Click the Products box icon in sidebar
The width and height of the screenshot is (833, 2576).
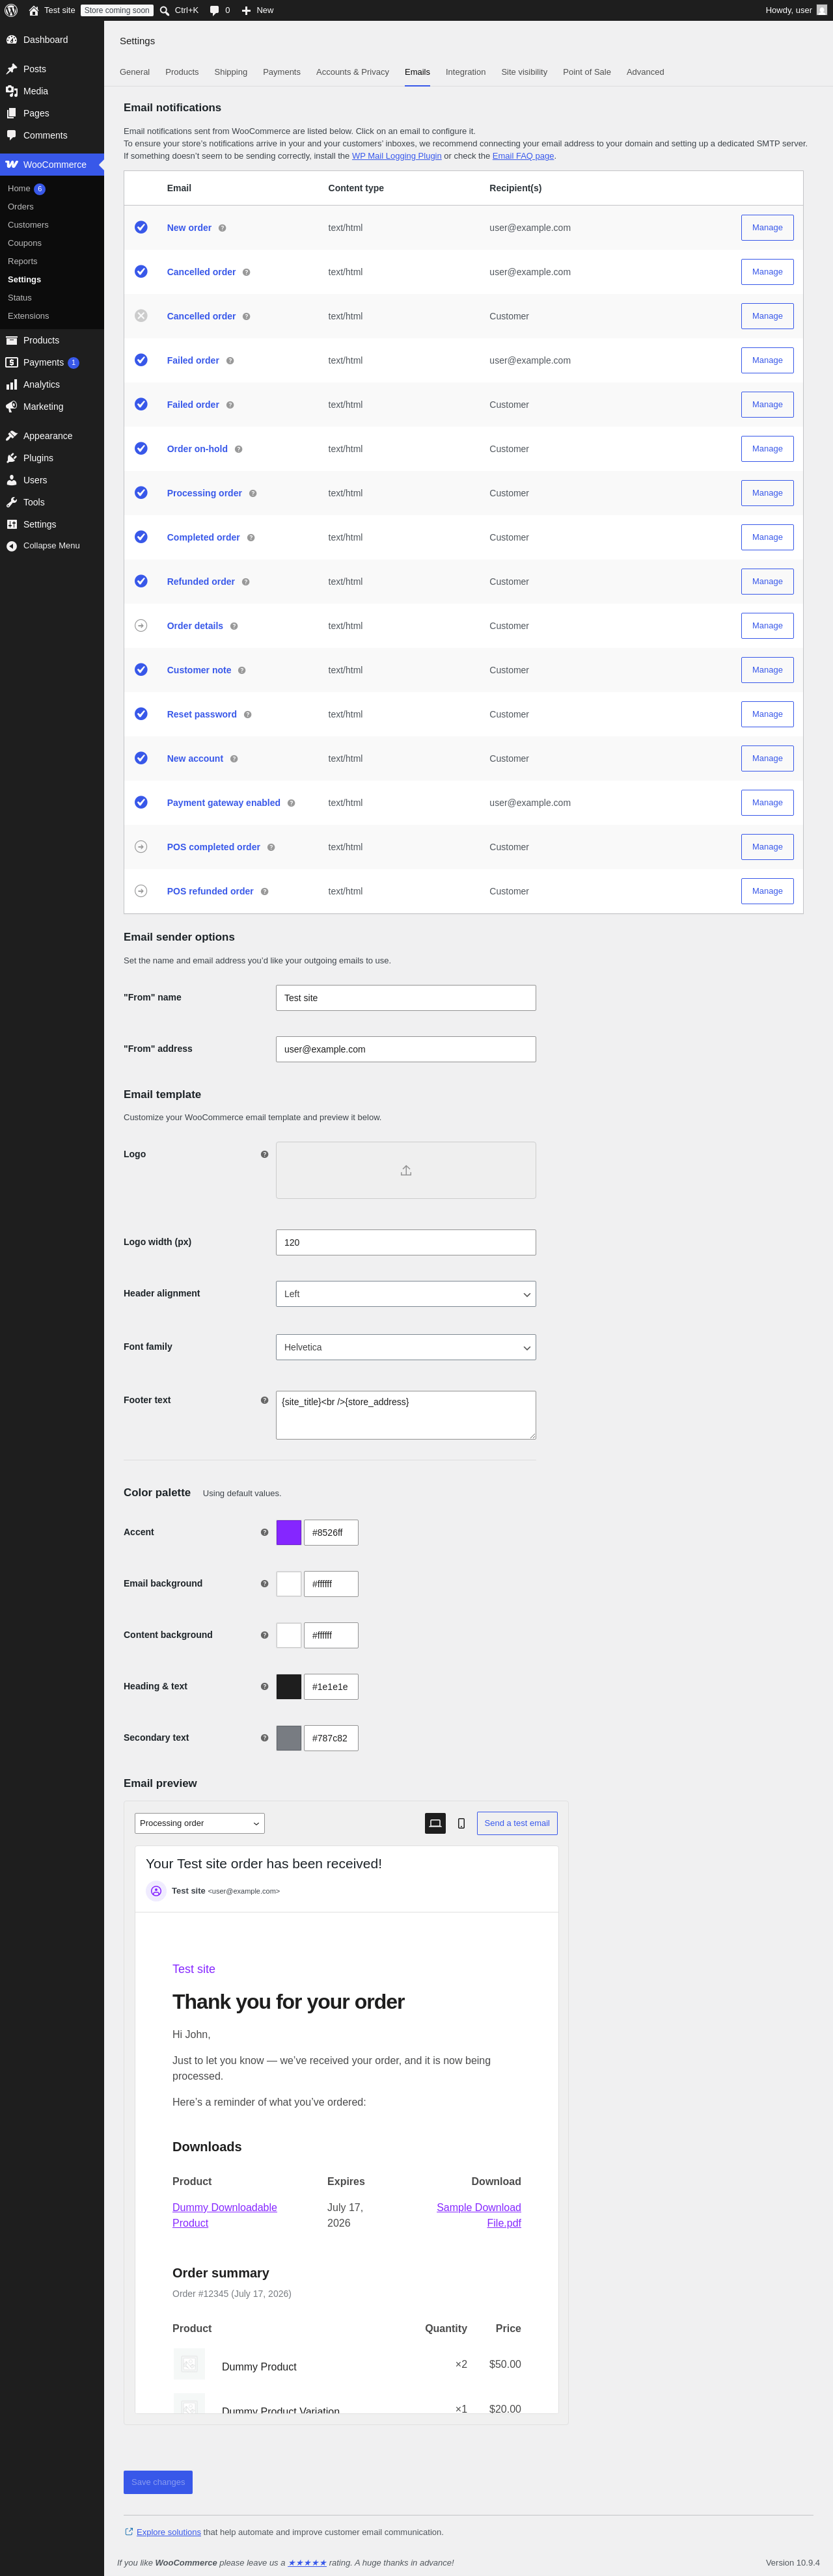coord(12,340)
